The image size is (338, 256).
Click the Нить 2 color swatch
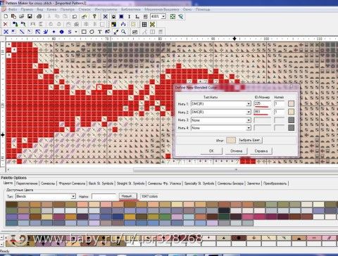click(x=291, y=112)
